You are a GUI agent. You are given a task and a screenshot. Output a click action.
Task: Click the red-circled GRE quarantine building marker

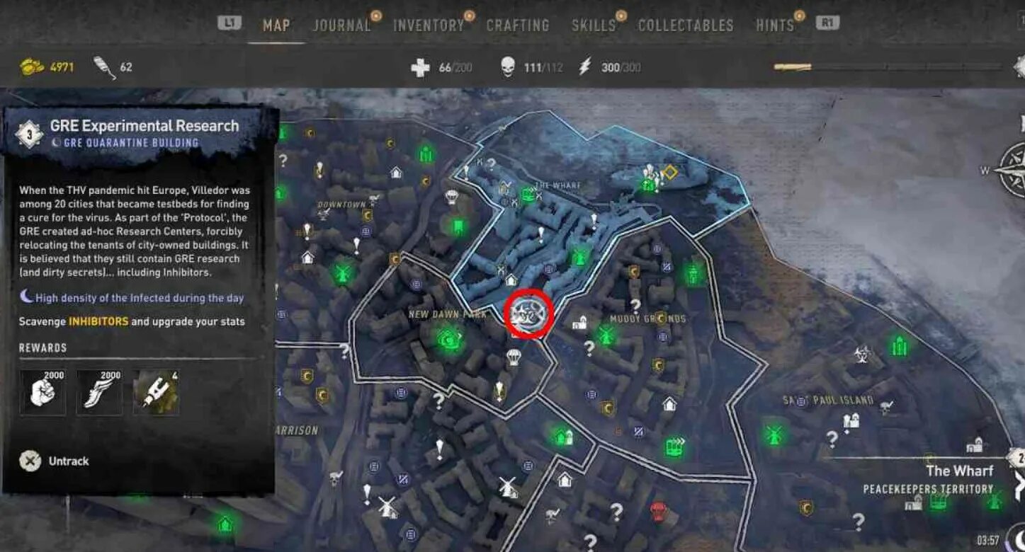coord(528,312)
